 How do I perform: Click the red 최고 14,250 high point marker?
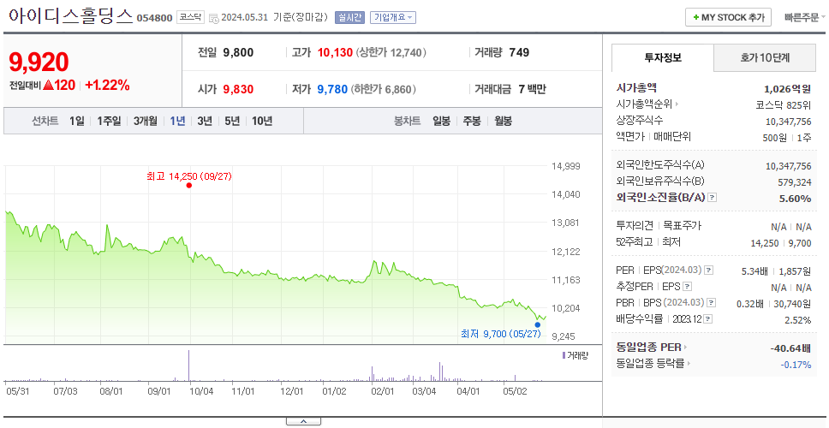tap(188, 186)
